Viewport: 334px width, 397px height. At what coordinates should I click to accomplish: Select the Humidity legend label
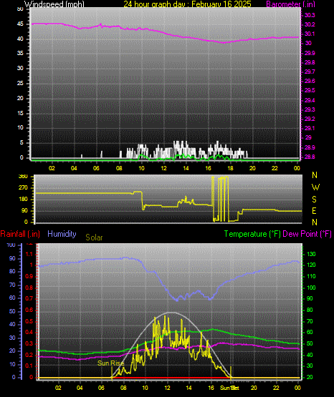[x=62, y=234]
